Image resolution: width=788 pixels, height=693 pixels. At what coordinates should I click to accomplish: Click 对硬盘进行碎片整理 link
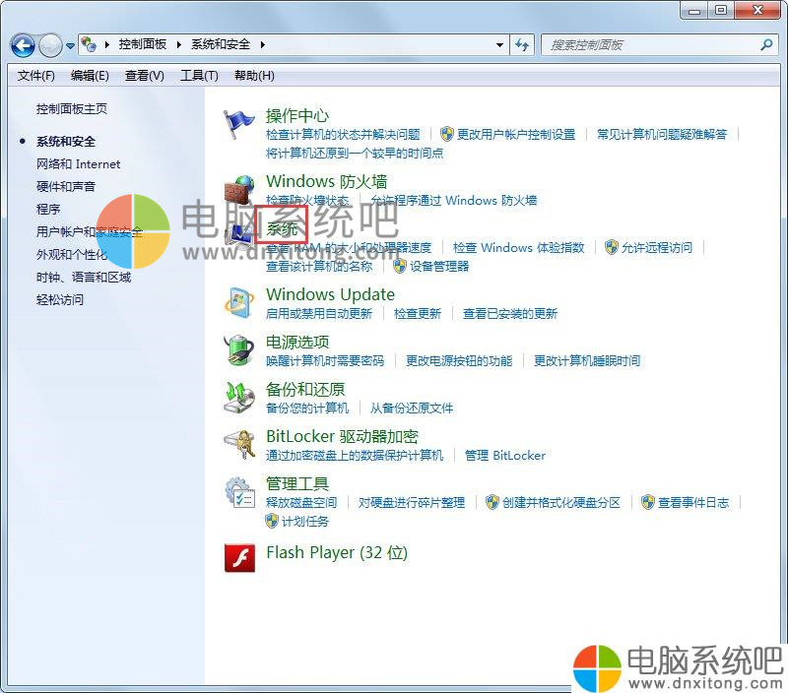(x=412, y=503)
